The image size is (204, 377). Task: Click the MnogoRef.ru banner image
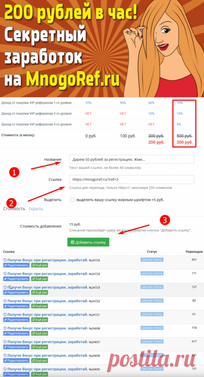102,48
